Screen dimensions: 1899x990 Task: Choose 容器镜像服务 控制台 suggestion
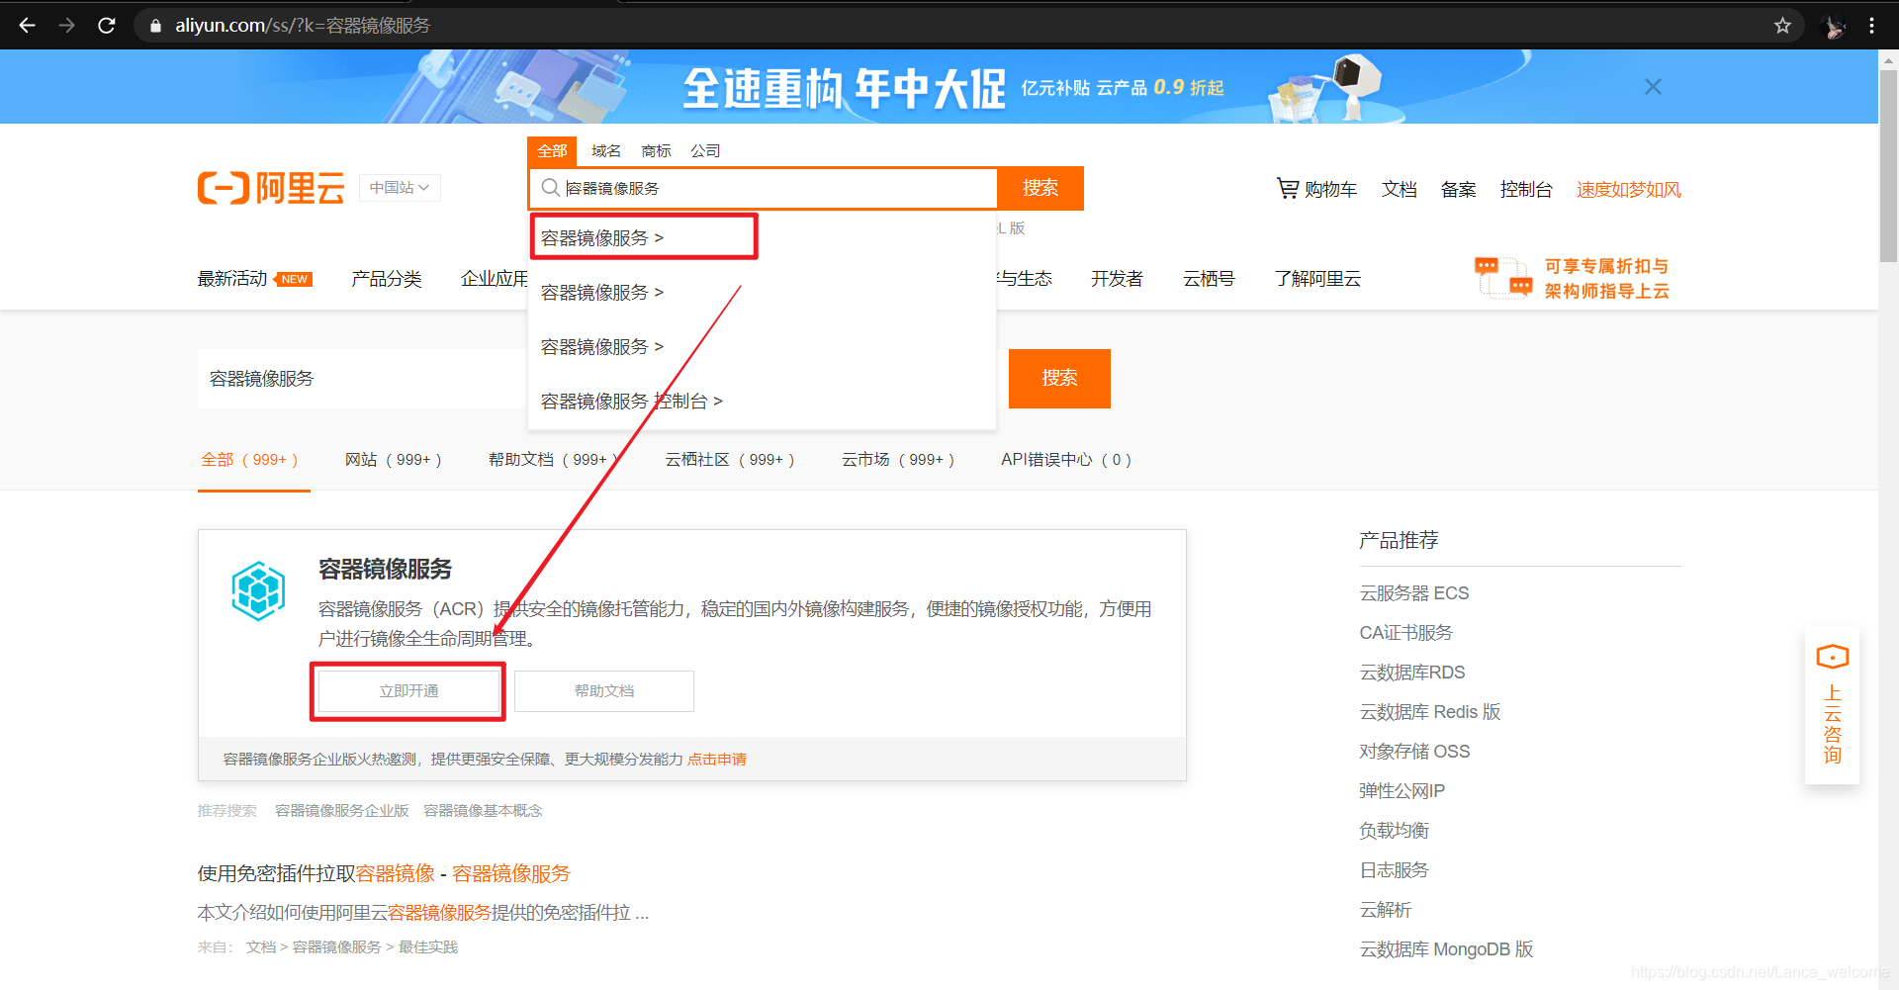tap(762, 402)
